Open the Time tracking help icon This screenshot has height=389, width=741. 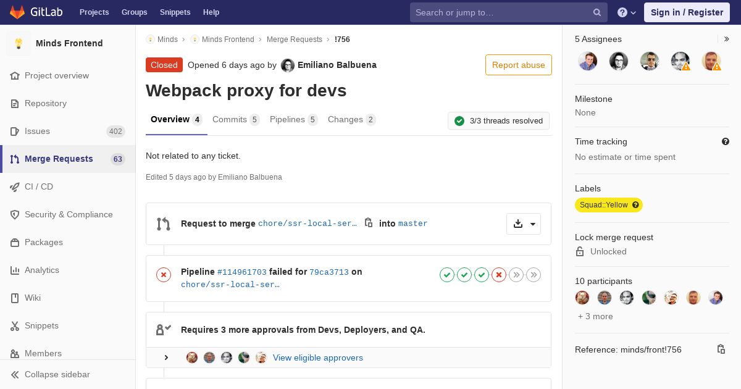tap(726, 141)
